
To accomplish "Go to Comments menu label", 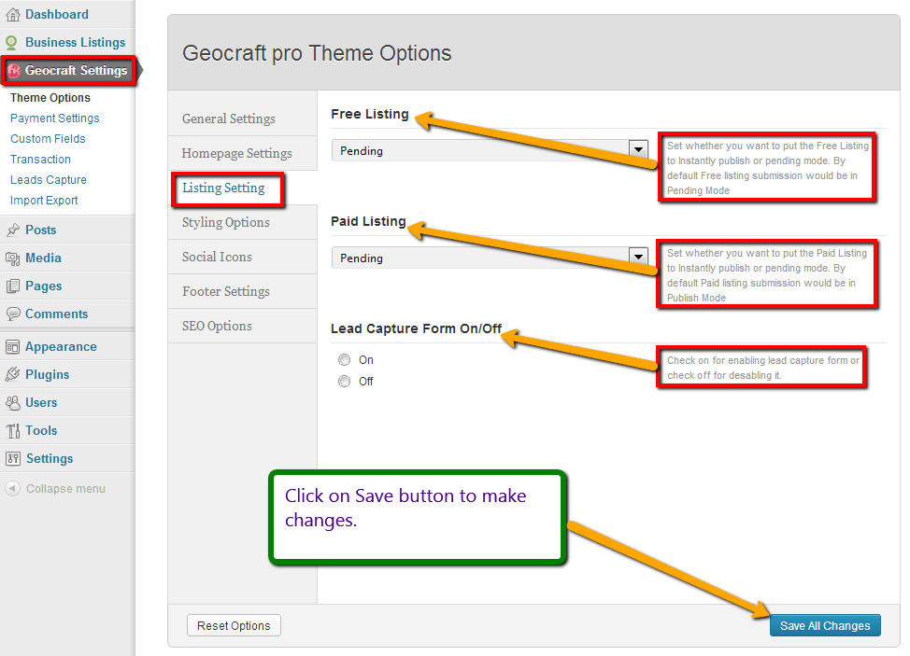I will (57, 314).
